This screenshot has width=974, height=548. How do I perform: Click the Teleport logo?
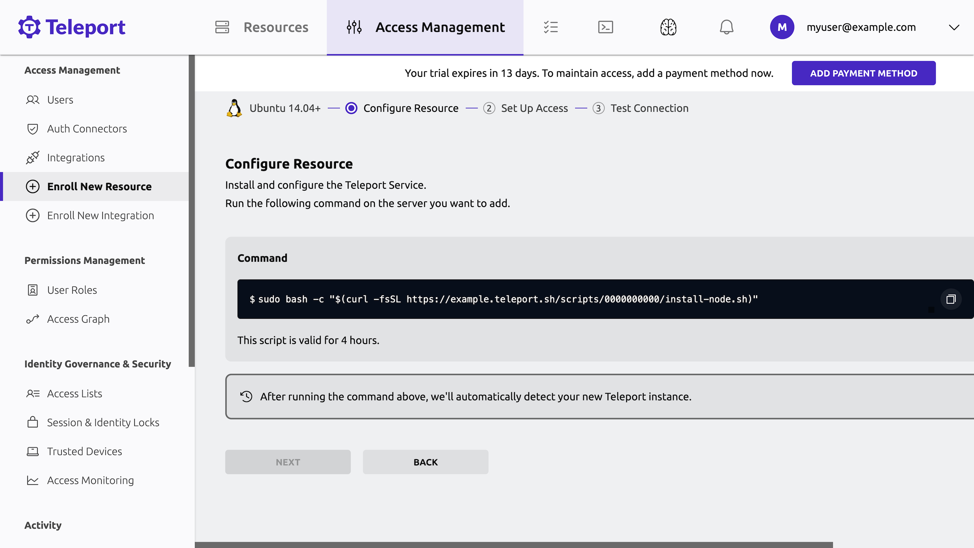coord(71,27)
